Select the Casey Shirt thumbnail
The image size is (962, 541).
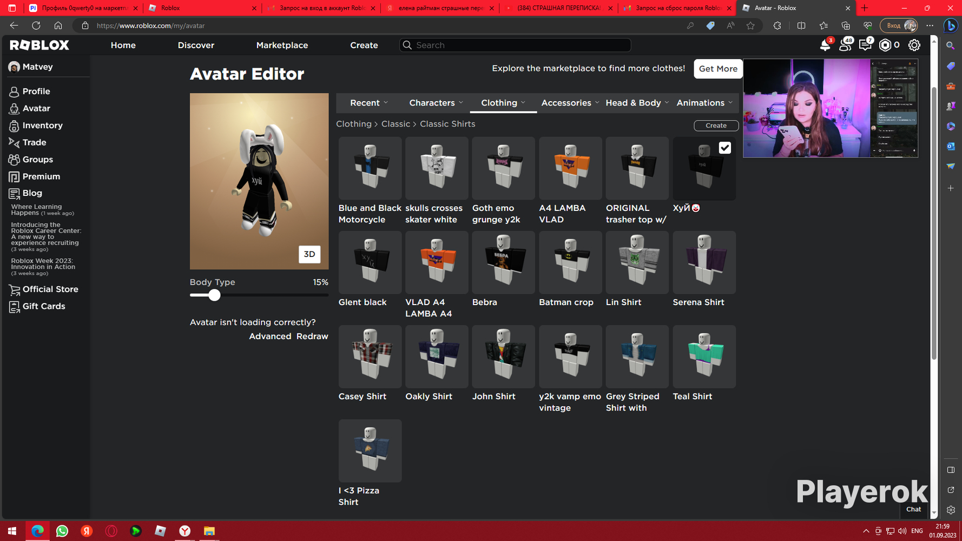point(370,357)
